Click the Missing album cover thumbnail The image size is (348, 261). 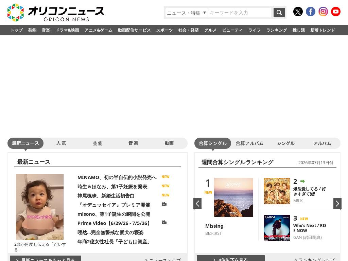[233, 197]
